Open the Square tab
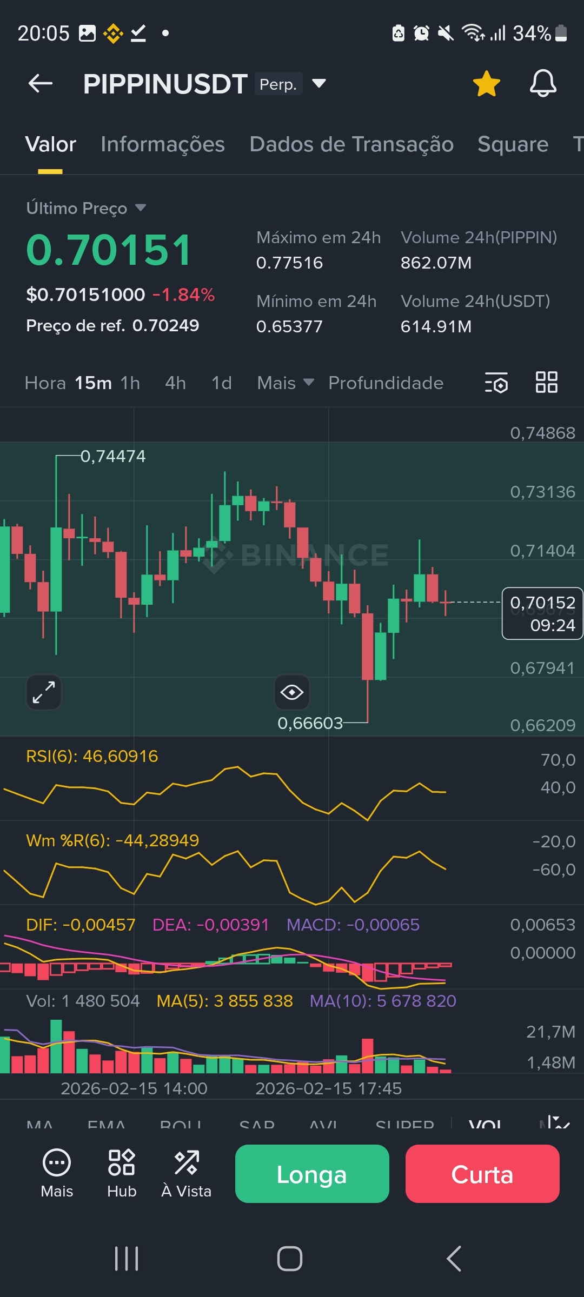This screenshot has width=584, height=1297. coord(513,144)
